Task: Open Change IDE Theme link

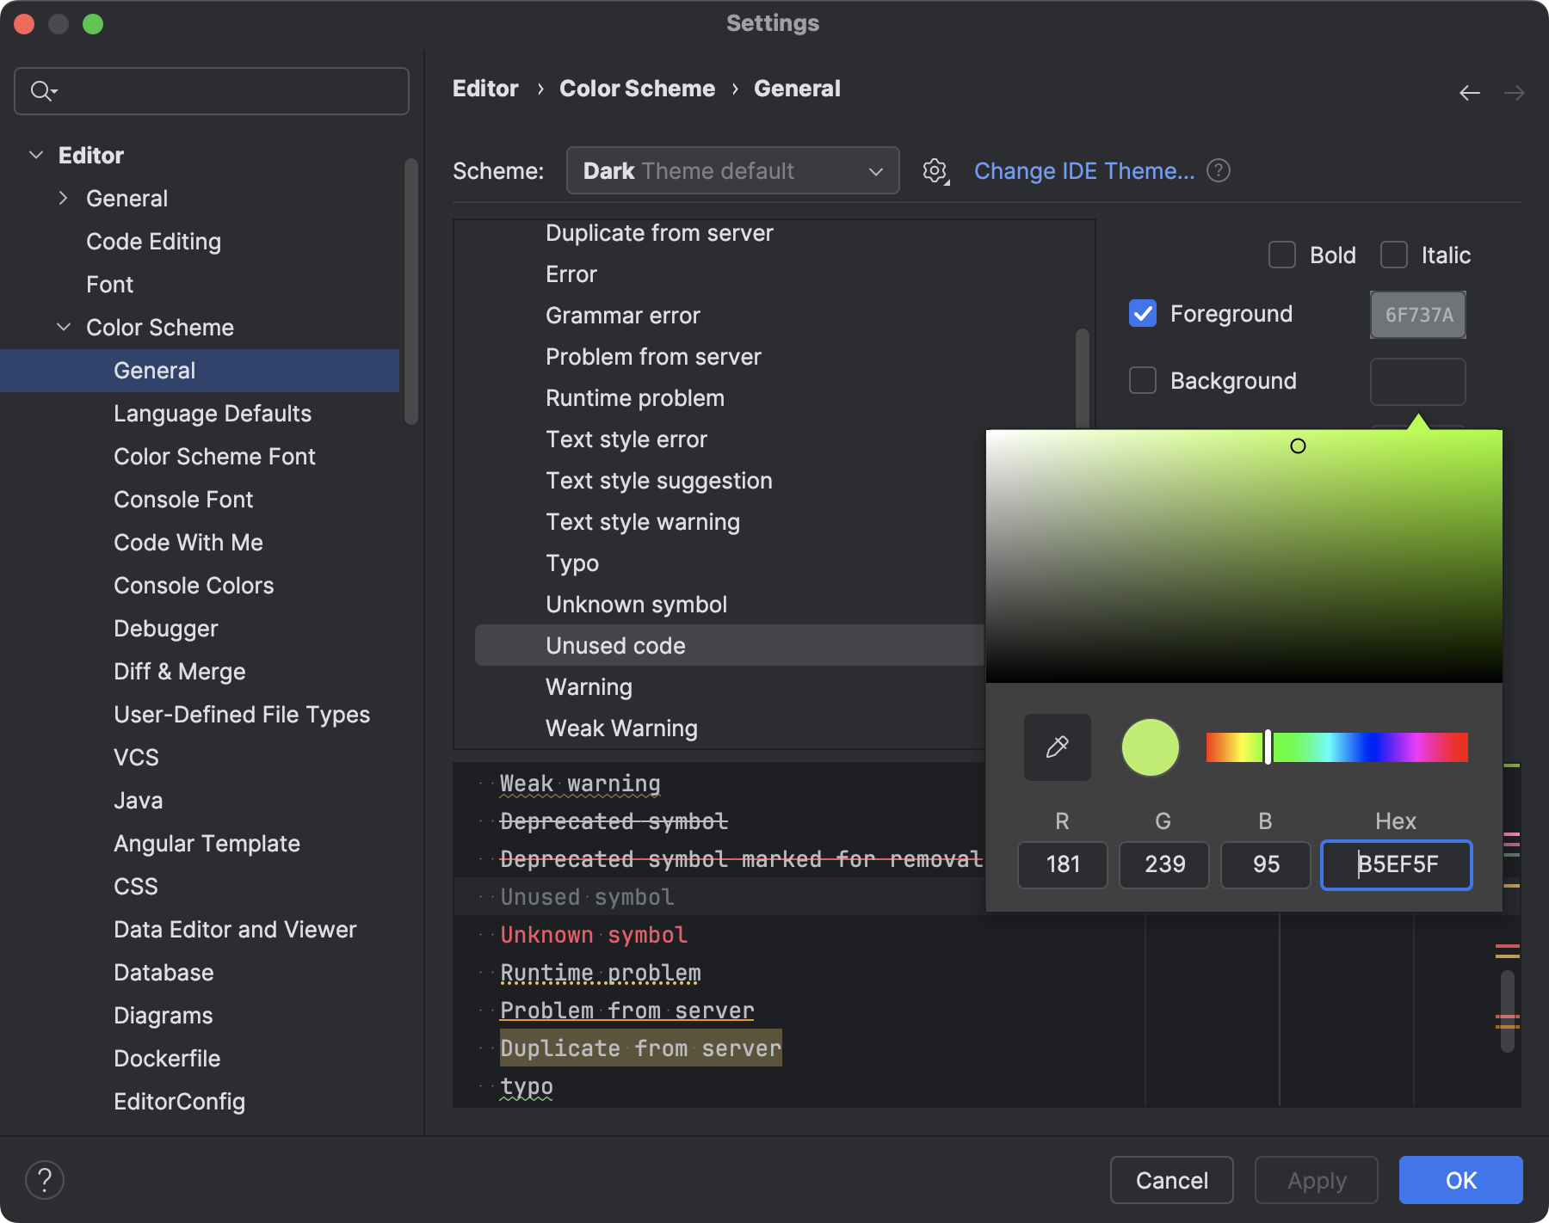Action: point(1084,171)
